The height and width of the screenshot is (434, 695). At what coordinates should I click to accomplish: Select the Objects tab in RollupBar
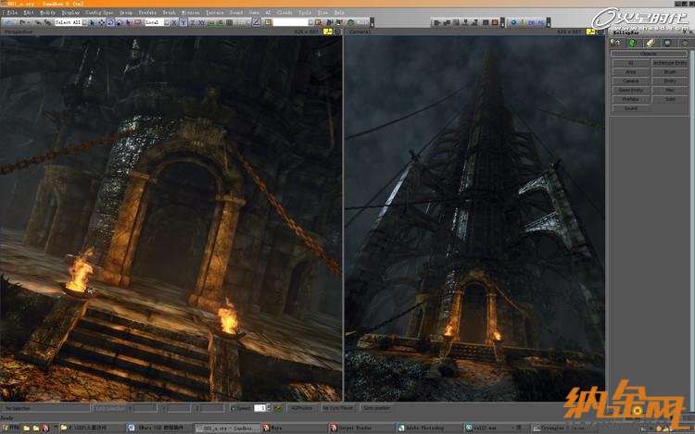[x=615, y=43]
